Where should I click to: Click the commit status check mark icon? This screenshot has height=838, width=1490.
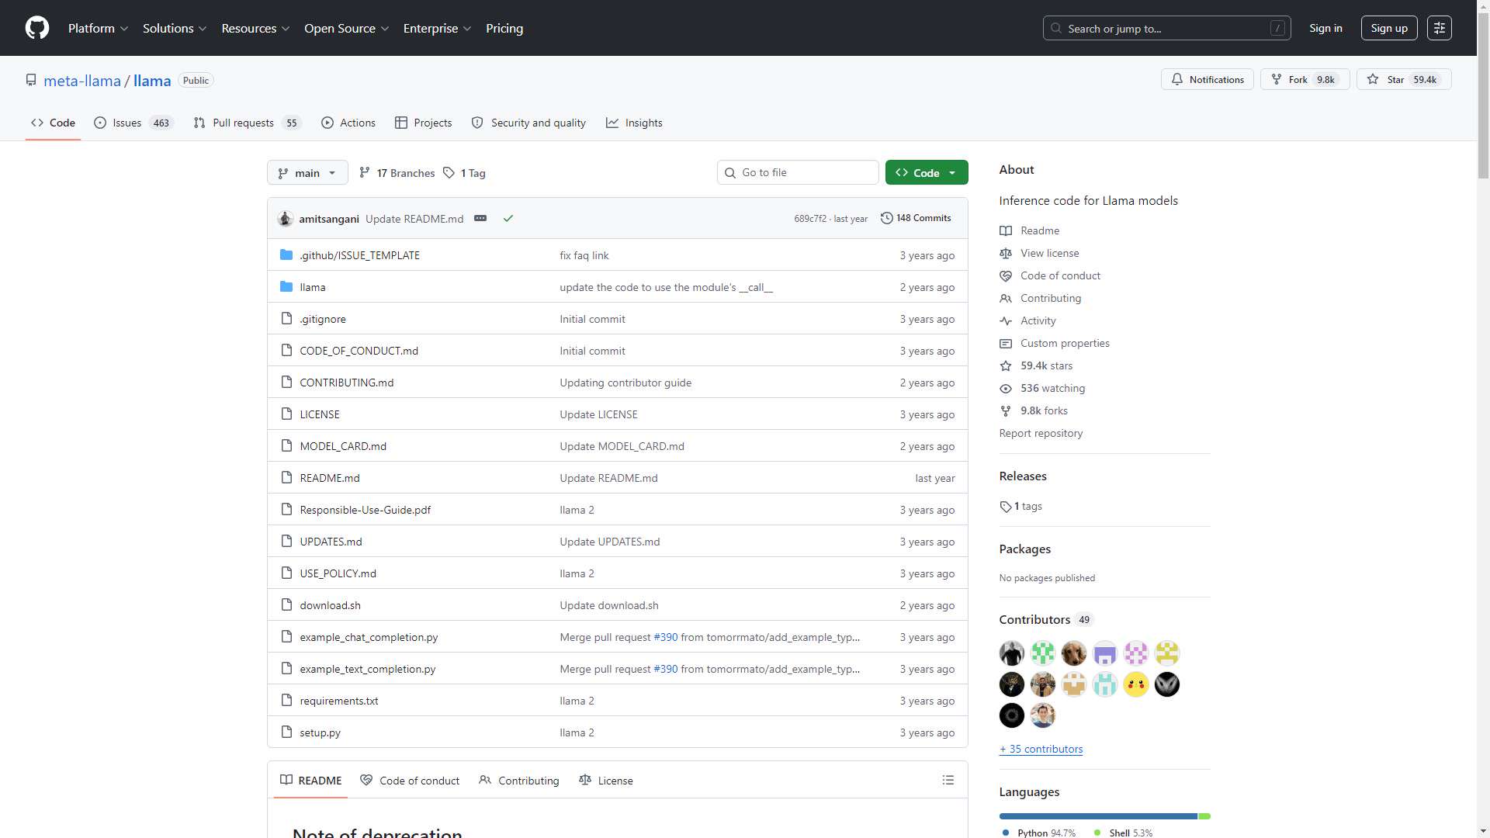pos(508,219)
